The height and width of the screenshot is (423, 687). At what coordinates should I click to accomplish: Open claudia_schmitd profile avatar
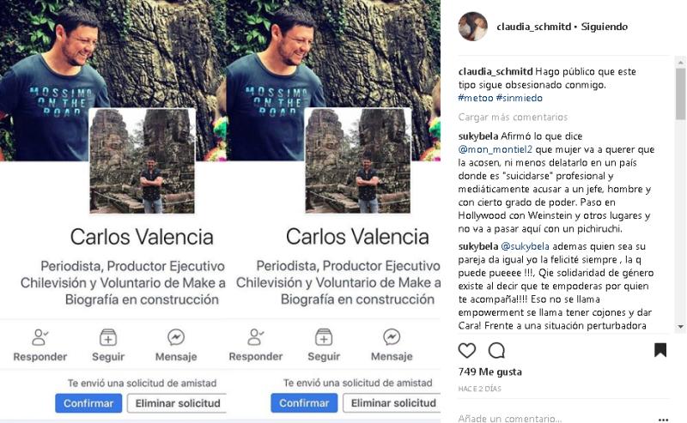click(472, 27)
